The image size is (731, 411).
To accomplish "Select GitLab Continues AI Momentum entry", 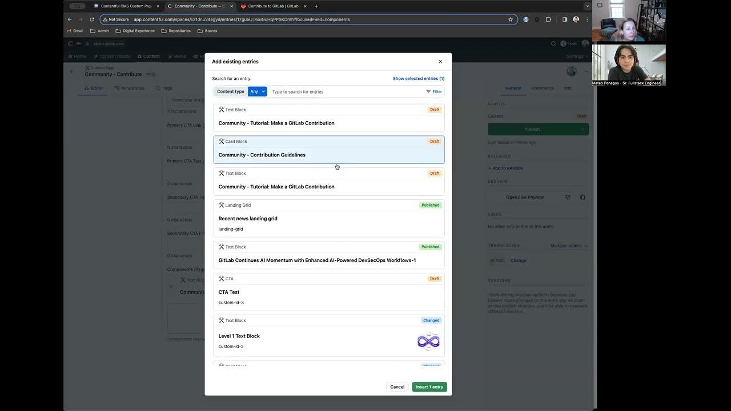I will coord(329,255).
